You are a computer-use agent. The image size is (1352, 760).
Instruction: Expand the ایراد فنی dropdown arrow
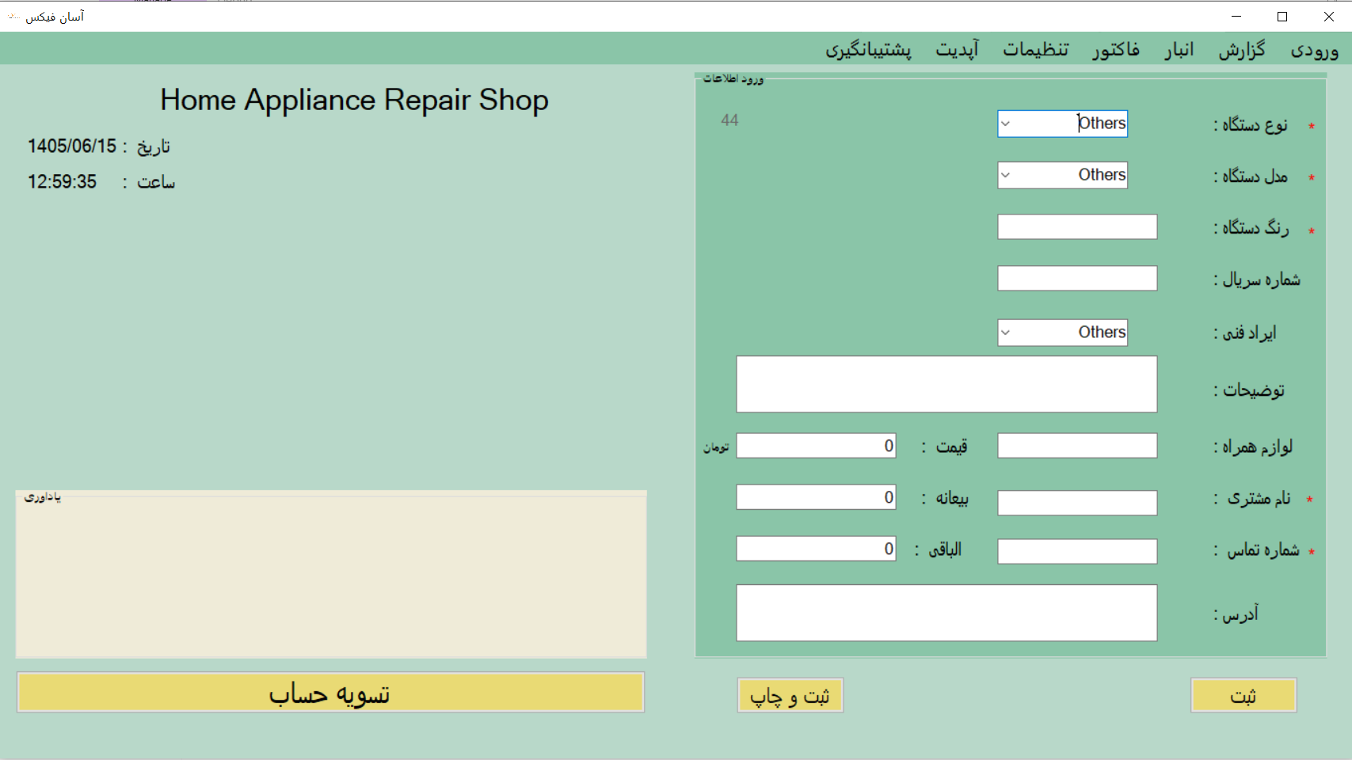coord(1006,332)
